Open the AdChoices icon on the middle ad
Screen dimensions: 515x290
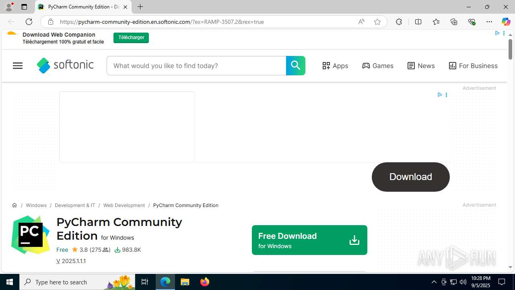pos(440,95)
